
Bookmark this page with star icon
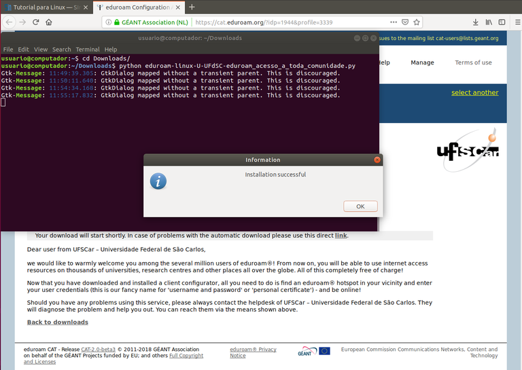point(417,22)
